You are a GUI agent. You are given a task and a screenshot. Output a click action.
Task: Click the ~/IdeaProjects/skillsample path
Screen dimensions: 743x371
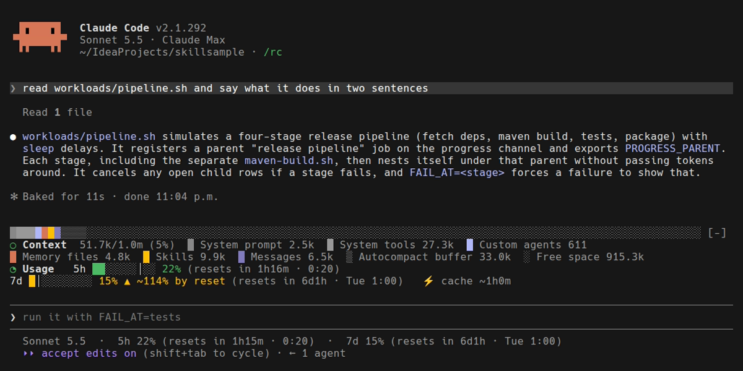pos(162,52)
